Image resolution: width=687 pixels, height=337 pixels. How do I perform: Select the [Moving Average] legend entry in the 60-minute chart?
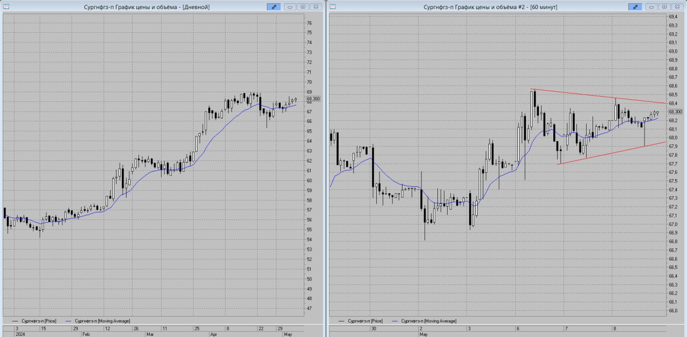tap(428, 321)
